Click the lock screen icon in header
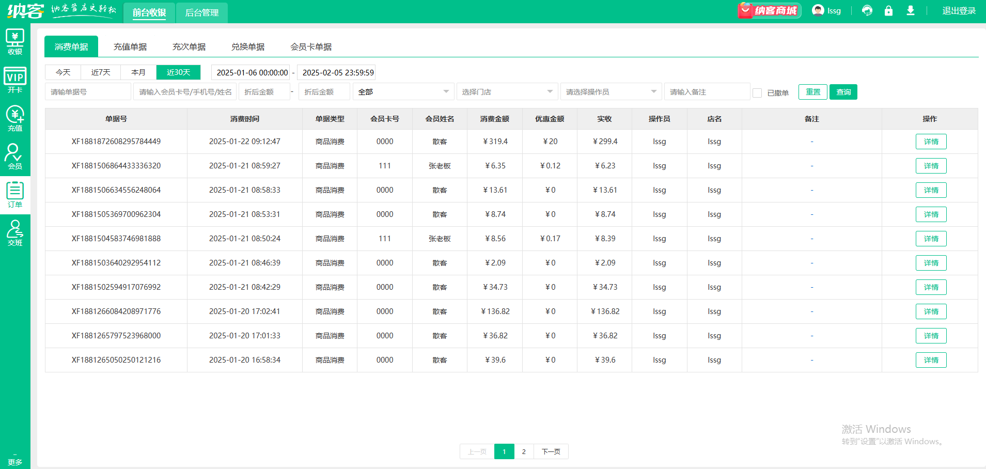986x469 pixels. pyautogui.click(x=888, y=10)
